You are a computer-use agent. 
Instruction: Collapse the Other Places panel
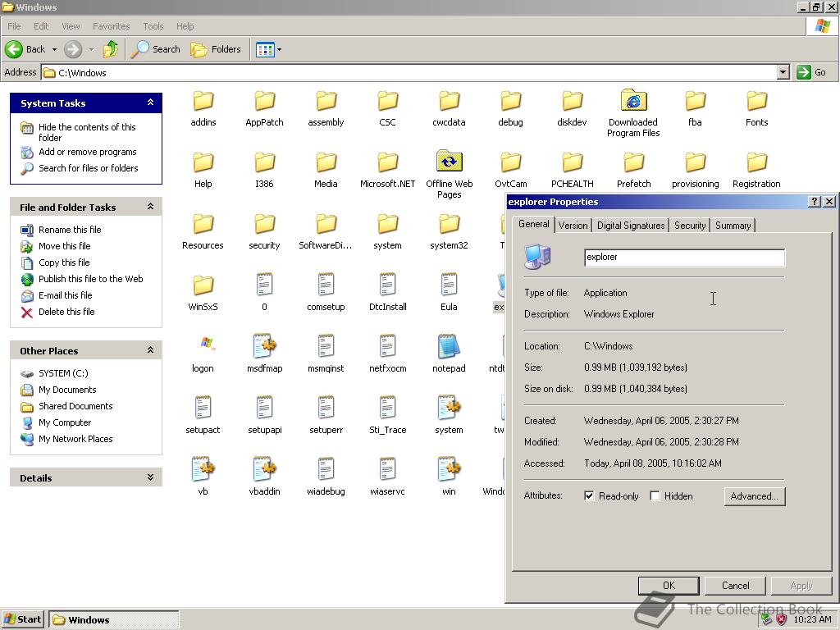(151, 349)
